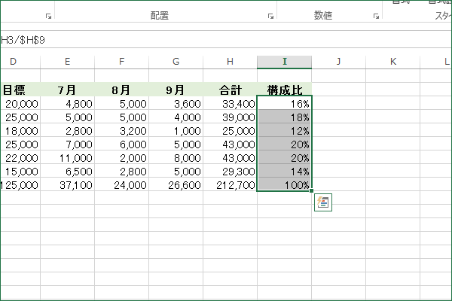Select the 合計 header cell
The width and height of the screenshot is (452, 301).
point(230,90)
